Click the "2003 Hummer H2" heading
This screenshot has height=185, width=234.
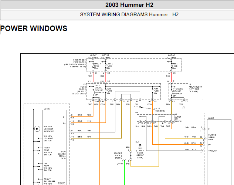point(129,5)
